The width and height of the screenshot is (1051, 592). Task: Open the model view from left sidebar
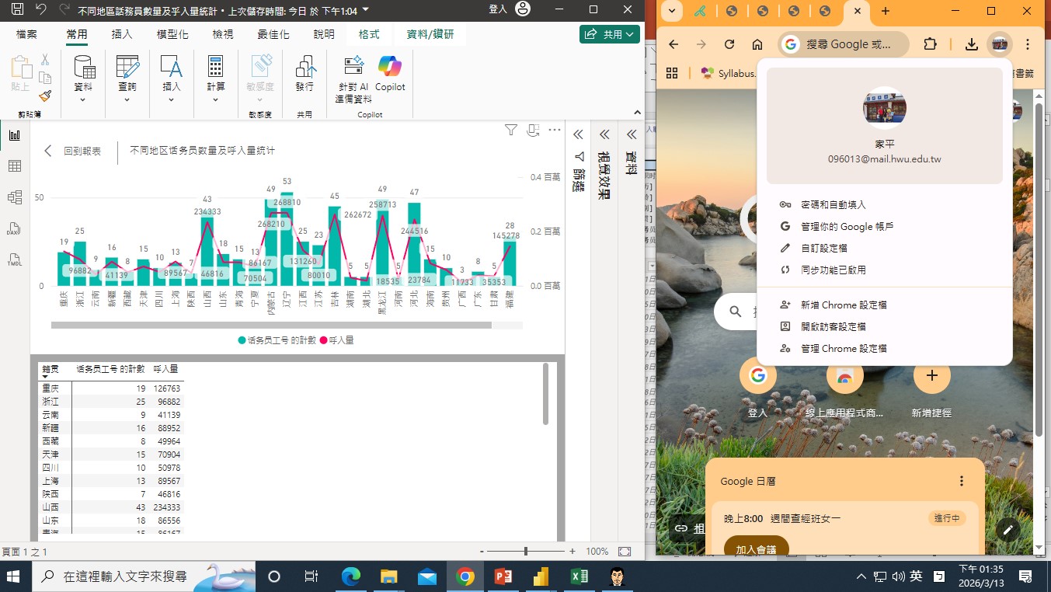point(14,197)
